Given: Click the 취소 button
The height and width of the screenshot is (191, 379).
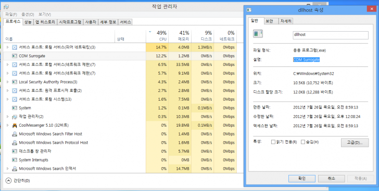Looking at the screenshot, I should (332, 179).
